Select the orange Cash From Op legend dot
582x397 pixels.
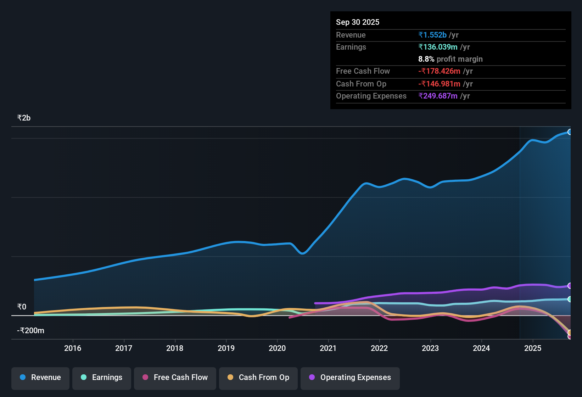[x=230, y=378]
